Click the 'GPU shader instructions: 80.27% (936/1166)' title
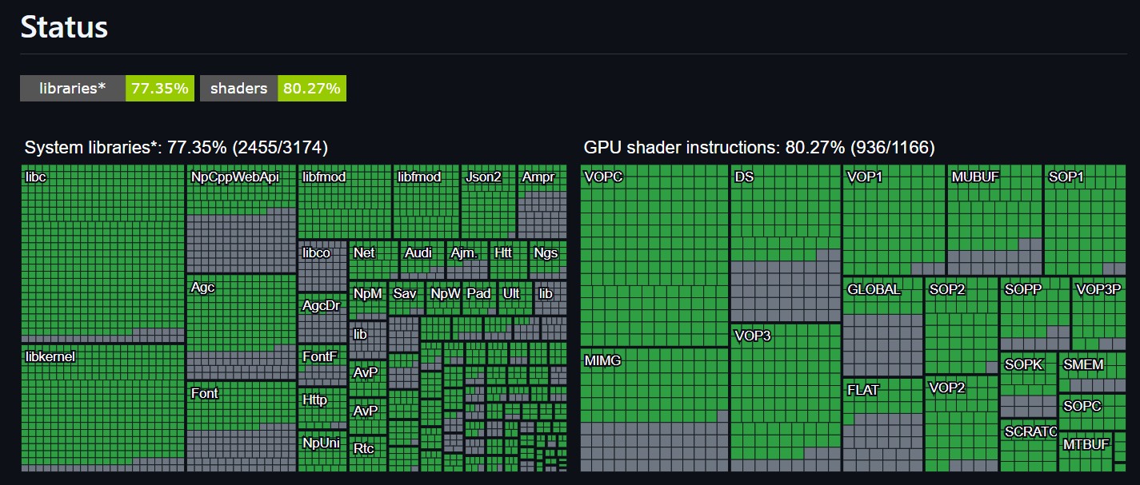This screenshot has width=1140, height=485. (758, 147)
